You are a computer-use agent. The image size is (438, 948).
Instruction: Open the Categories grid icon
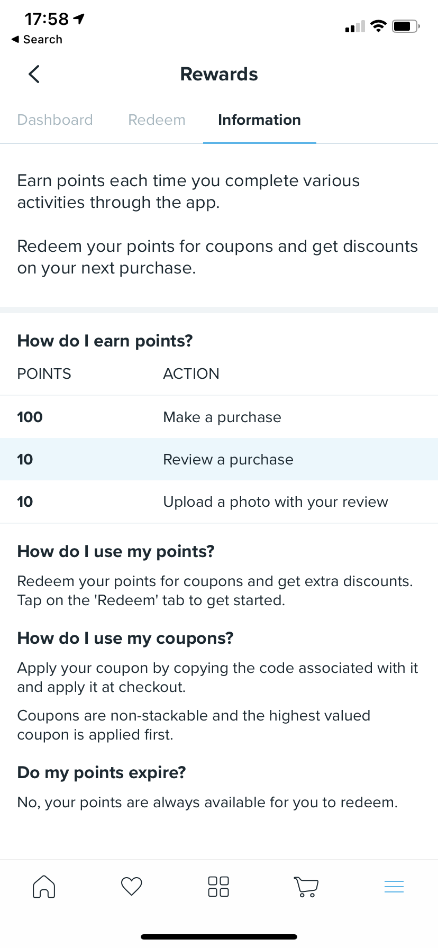click(x=218, y=887)
